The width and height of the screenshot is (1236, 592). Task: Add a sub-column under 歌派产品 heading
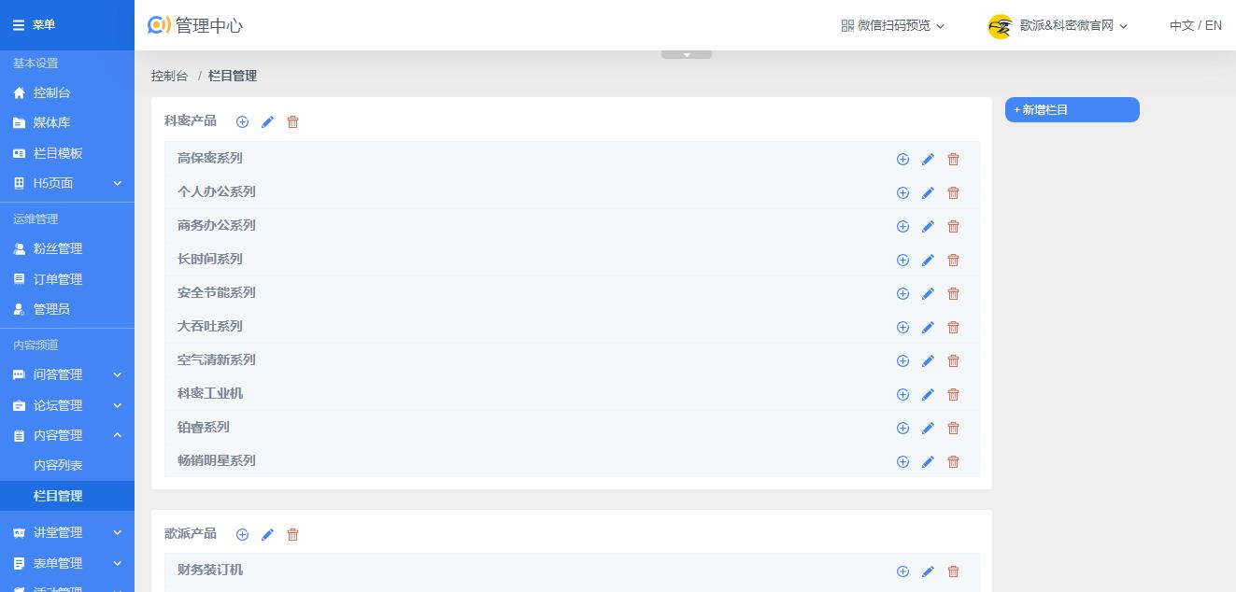242,535
